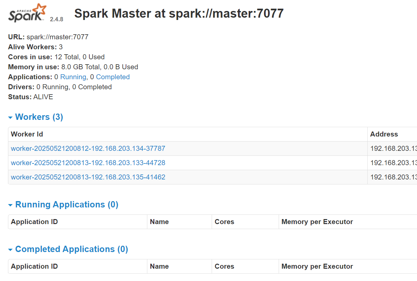
Task: Click the page title Spark Master at spark://master:7077
Action: pos(179,13)
